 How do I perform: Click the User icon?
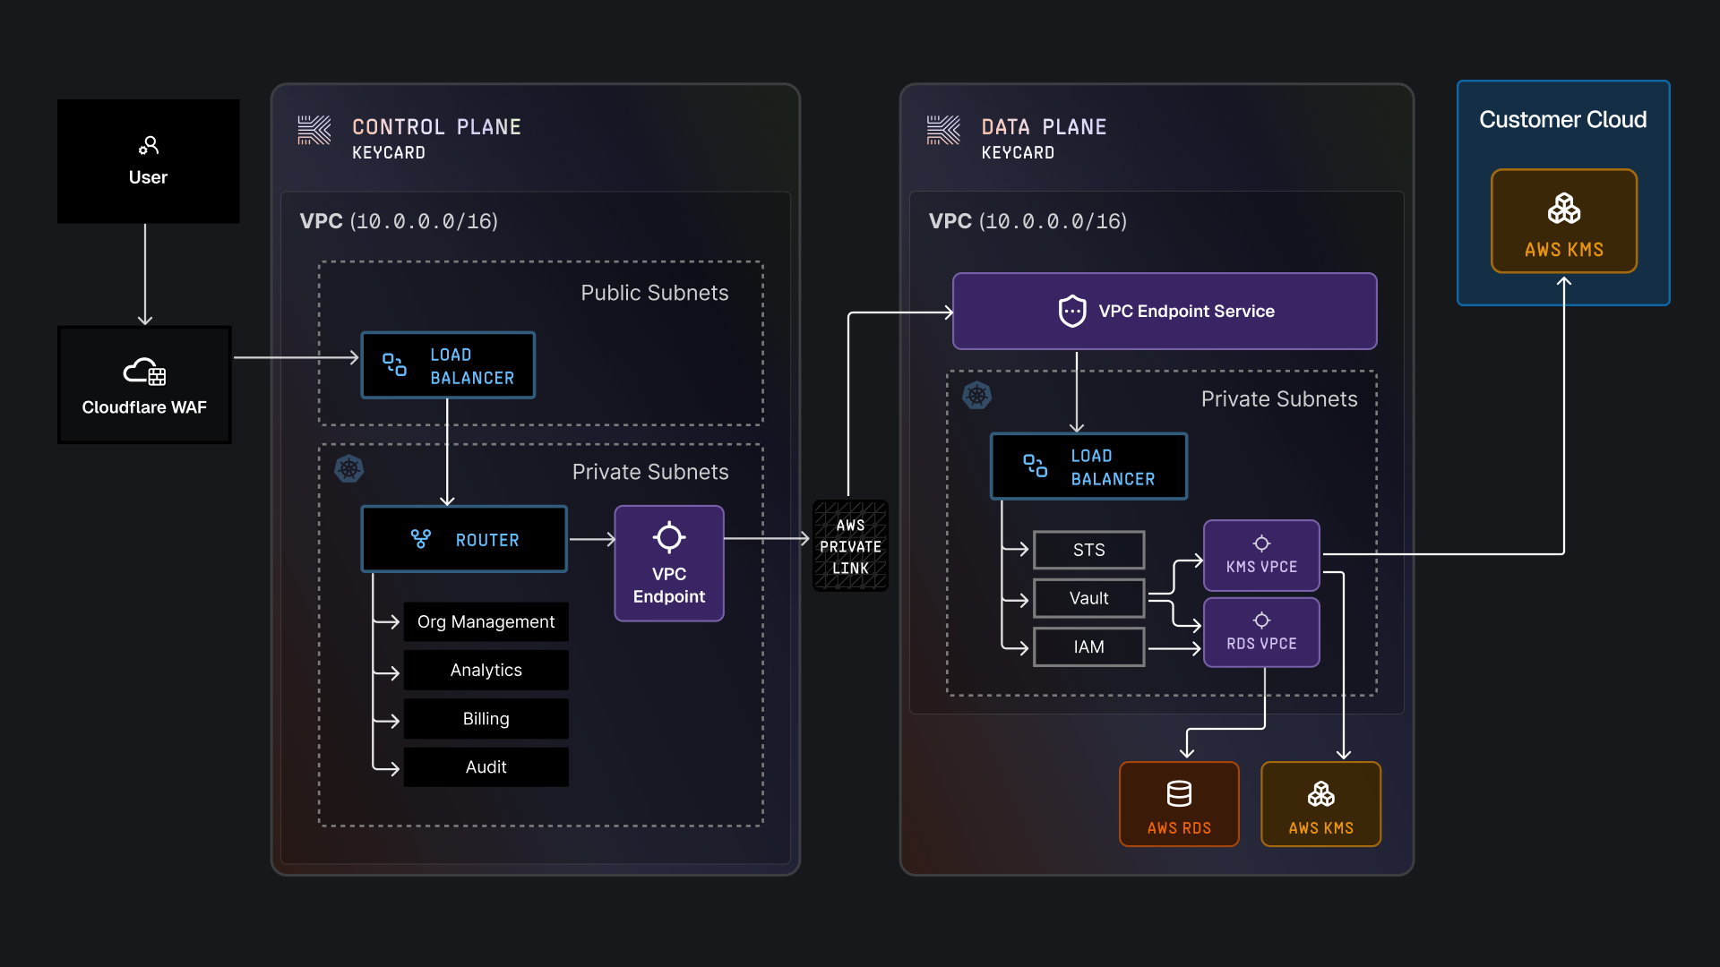(149, 145)
